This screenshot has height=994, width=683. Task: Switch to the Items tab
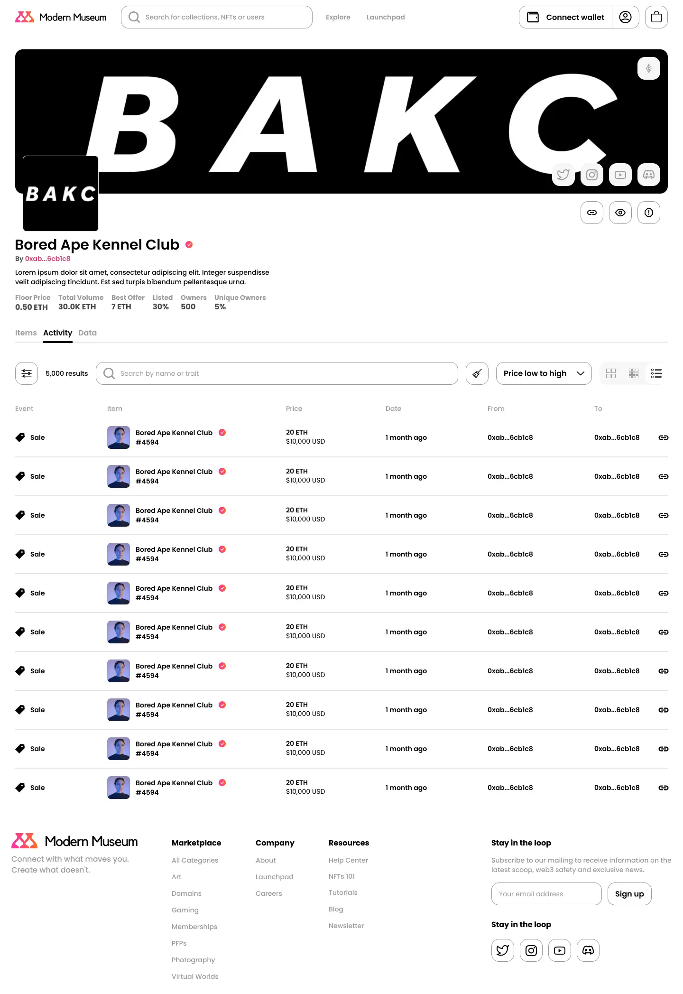(26, 333)
